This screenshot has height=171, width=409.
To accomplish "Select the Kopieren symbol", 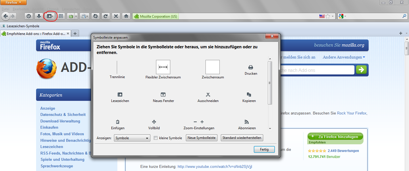I will click(249, 97).
